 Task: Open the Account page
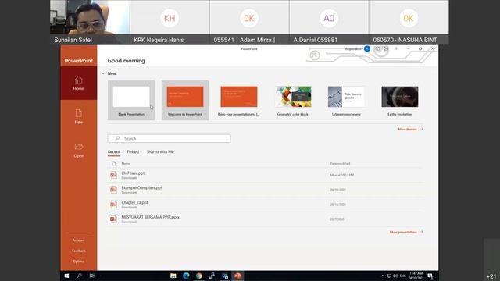pos(78,240)
